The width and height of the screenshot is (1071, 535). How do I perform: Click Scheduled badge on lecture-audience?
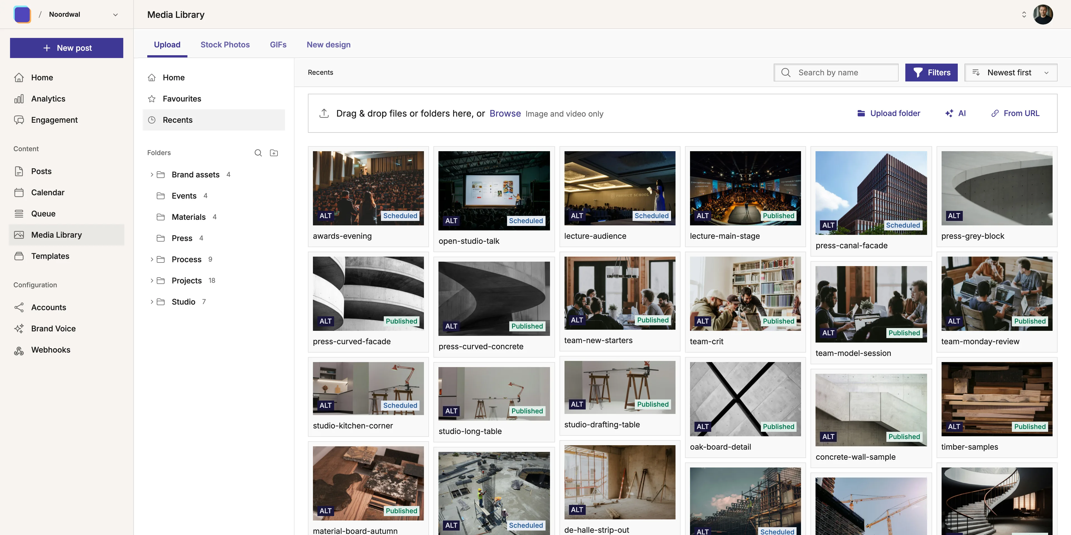652,215
